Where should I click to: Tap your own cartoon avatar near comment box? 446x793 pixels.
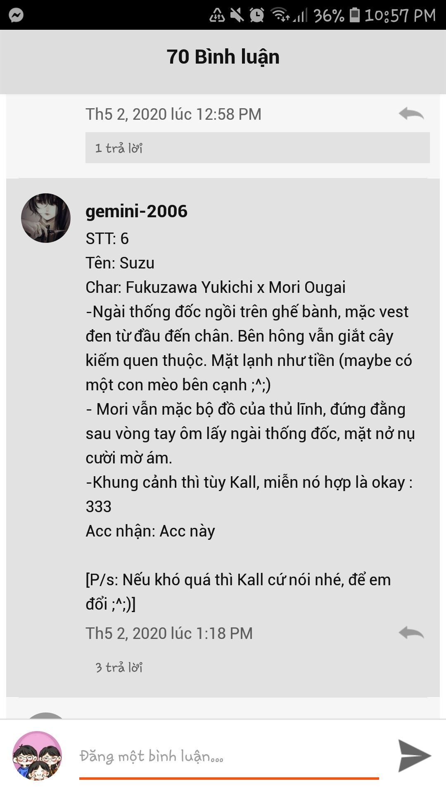tap(37, 755)
